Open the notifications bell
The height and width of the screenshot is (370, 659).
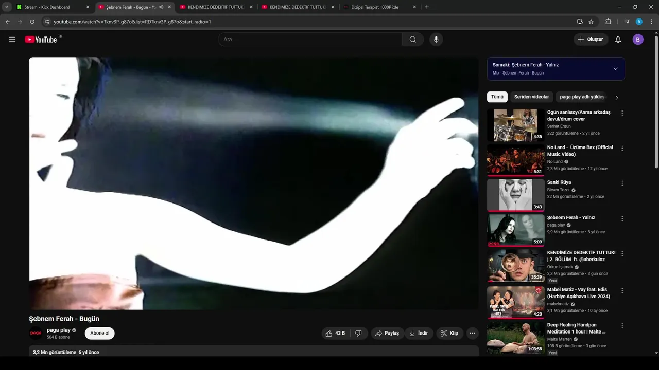618,40
